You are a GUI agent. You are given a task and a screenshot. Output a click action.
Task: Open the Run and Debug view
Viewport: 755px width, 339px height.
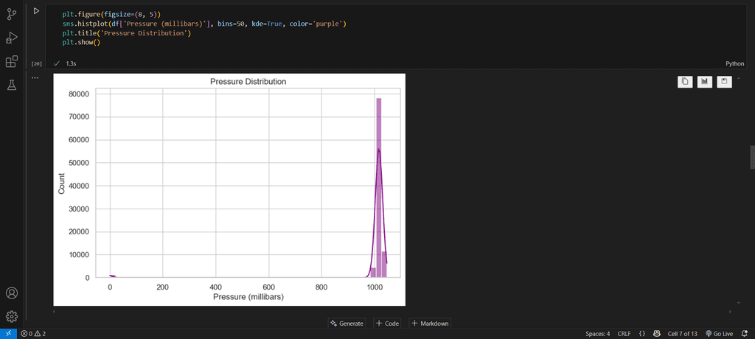(12, 38)
